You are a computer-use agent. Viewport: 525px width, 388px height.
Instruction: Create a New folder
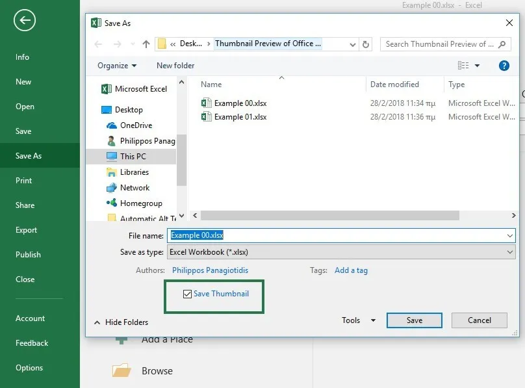click(x=175, y=66)
